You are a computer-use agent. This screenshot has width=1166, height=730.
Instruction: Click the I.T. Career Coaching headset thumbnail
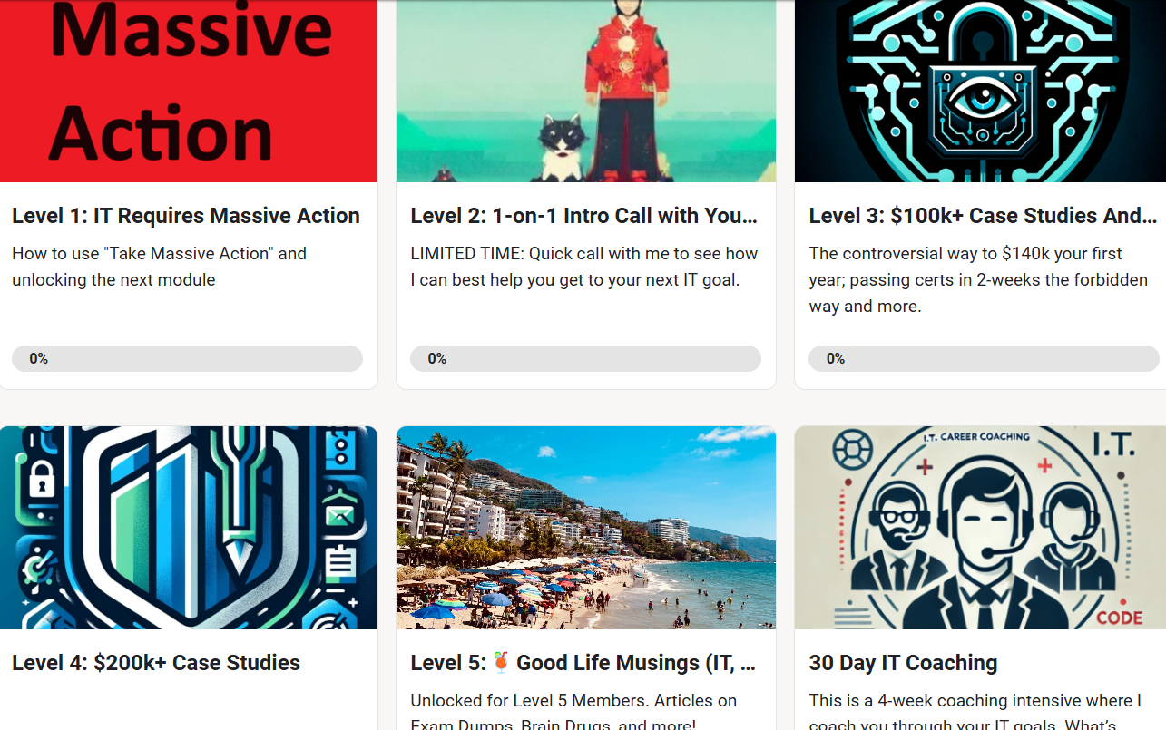point(980,528)
